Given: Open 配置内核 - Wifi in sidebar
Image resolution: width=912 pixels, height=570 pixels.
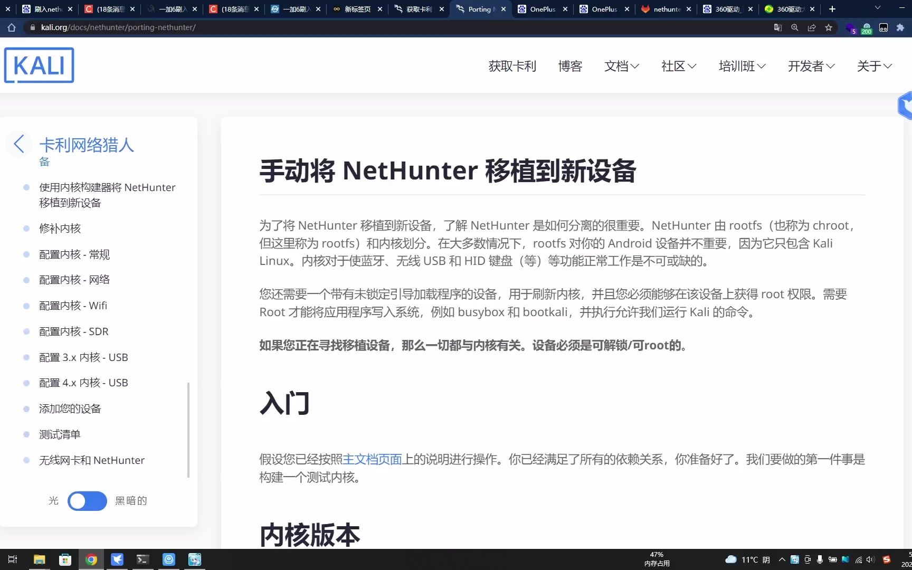Looking at the screenshot, I should (x=73, y=306).
